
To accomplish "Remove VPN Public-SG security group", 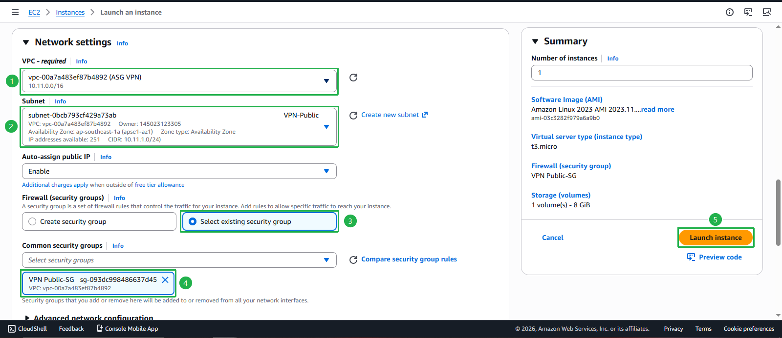I will point(165,279).
